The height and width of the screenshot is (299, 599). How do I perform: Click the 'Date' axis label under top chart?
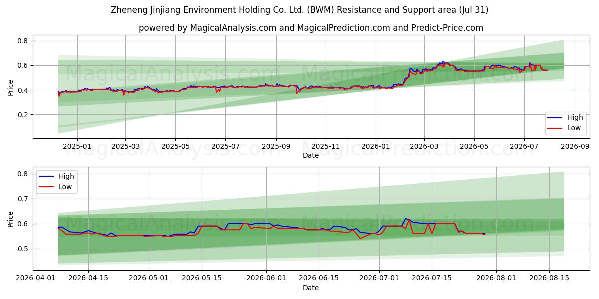pyautogui.click(x=310, y=155)
